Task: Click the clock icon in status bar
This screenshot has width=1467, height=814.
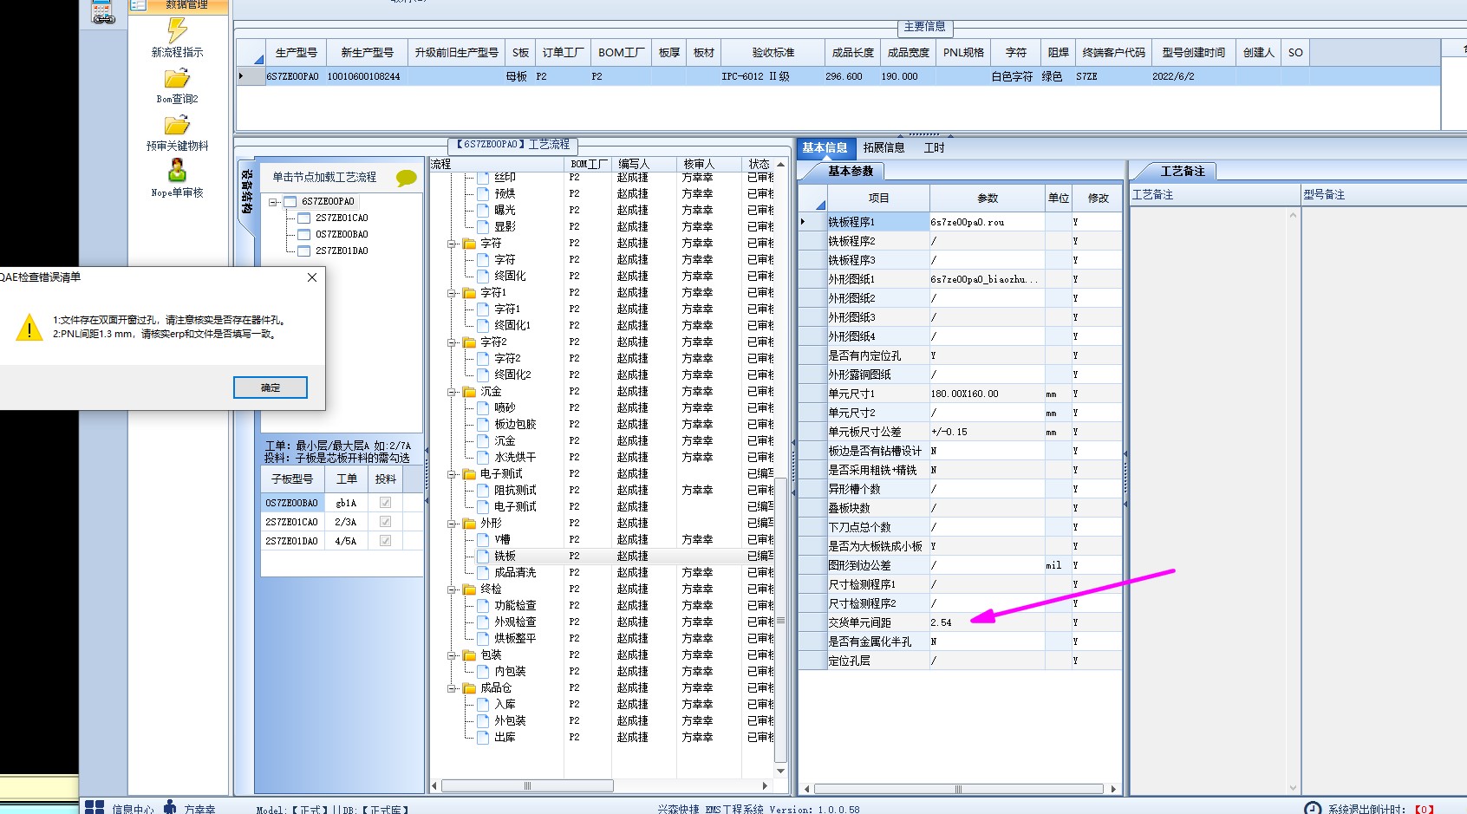Action: point(1313,808)
